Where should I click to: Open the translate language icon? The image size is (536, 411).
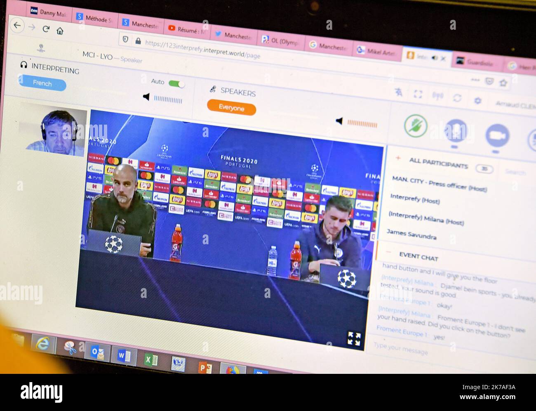[x=398, y=92]
